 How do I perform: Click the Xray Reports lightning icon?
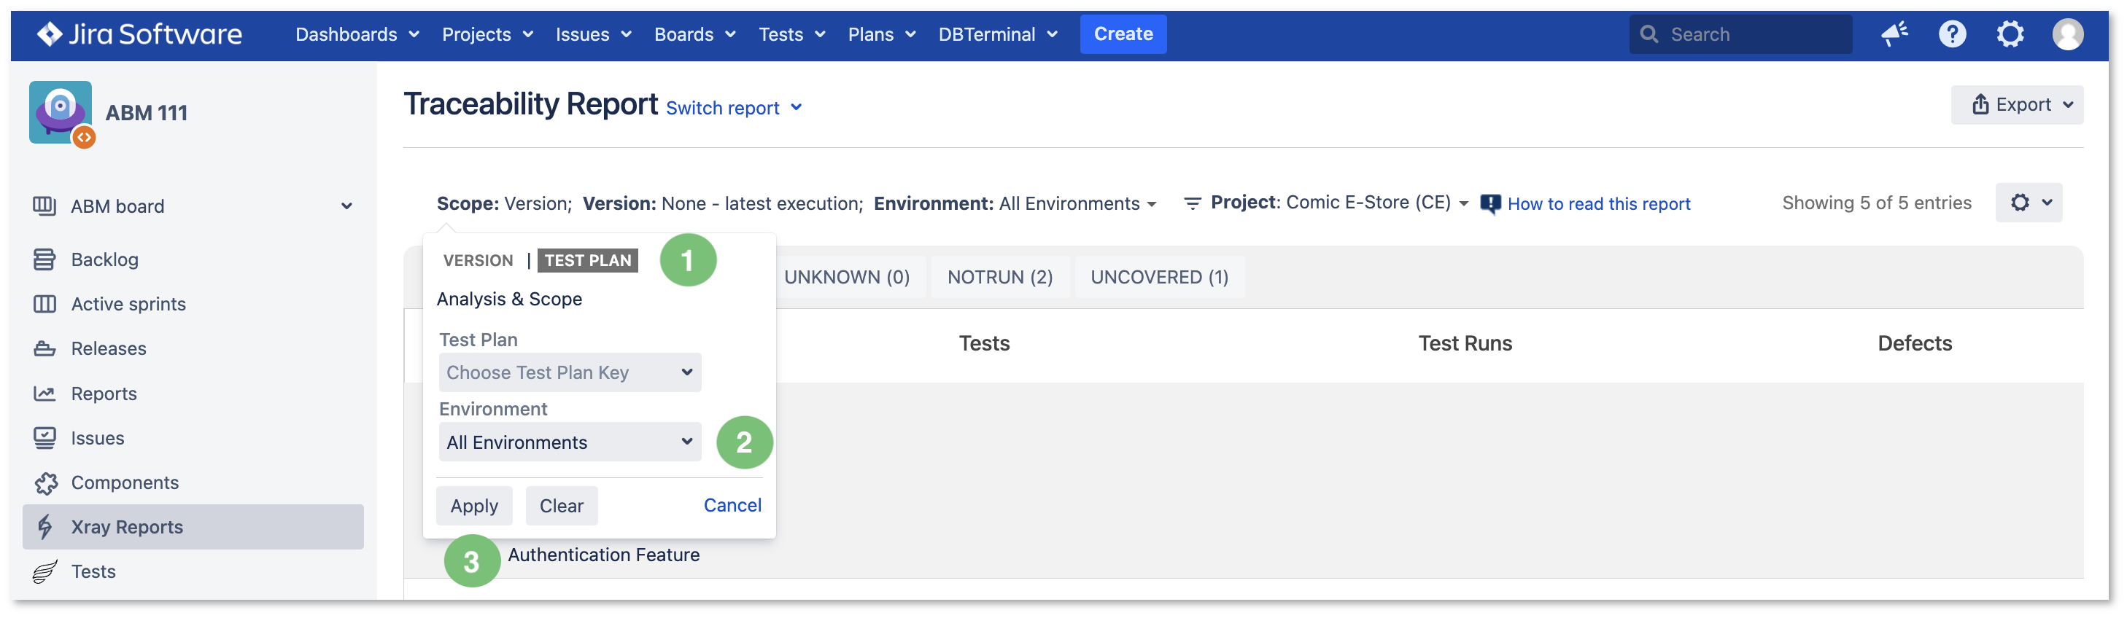[44, 526]
